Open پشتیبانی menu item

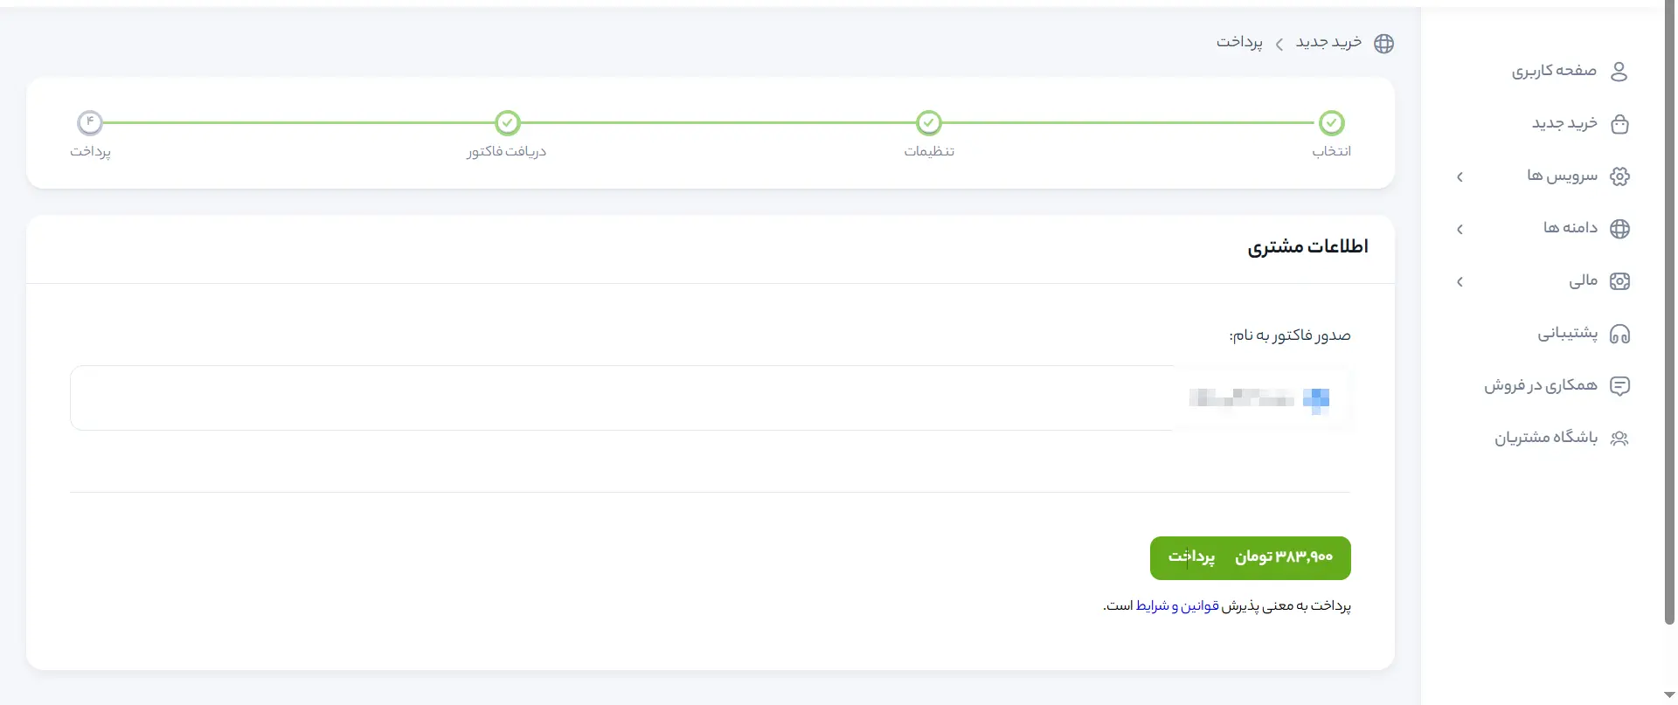(1567, 334)
